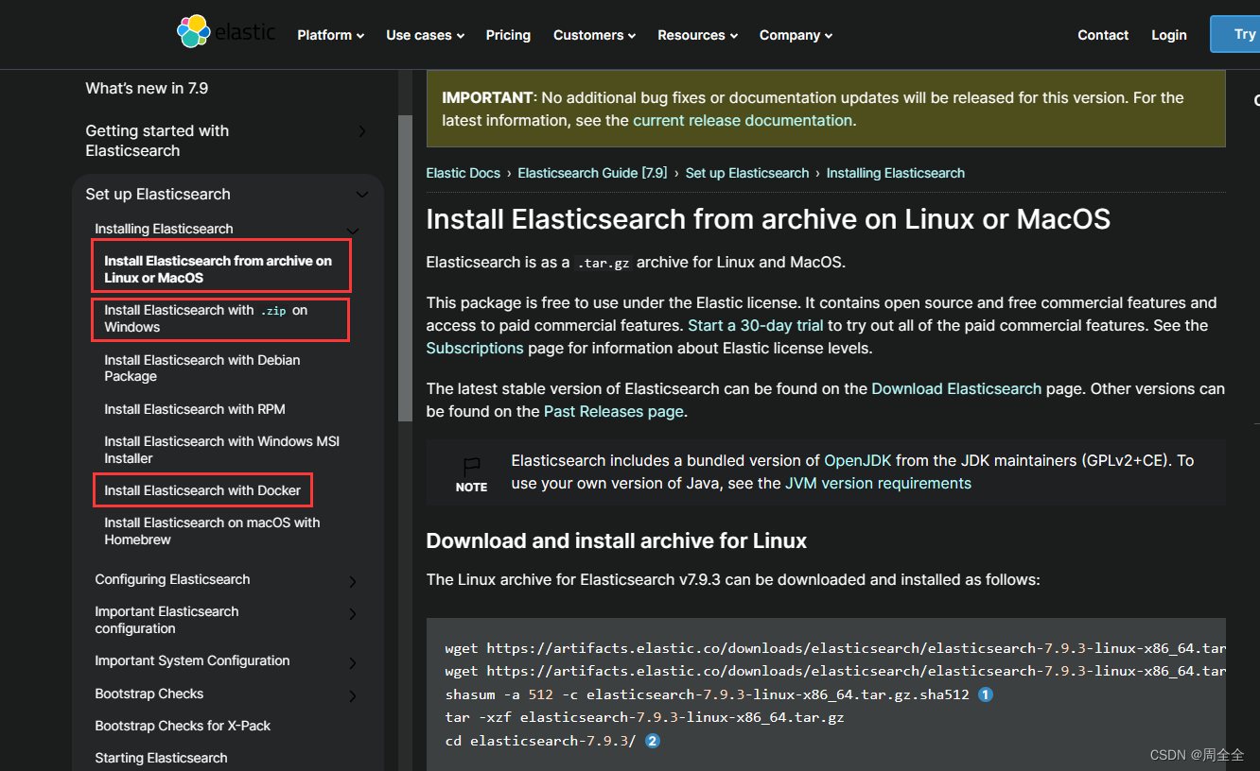Open the Customers dropdown menu
Viewport: 1260px width, 771px height.
pyautogui.click(x=595, y=35)
